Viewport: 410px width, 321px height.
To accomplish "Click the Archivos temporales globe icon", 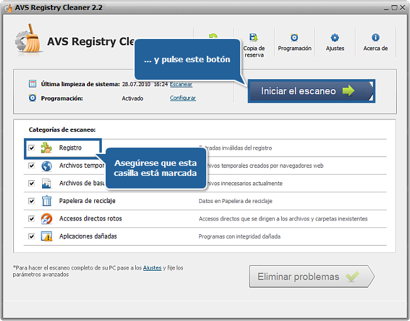I will click(47, 166).
